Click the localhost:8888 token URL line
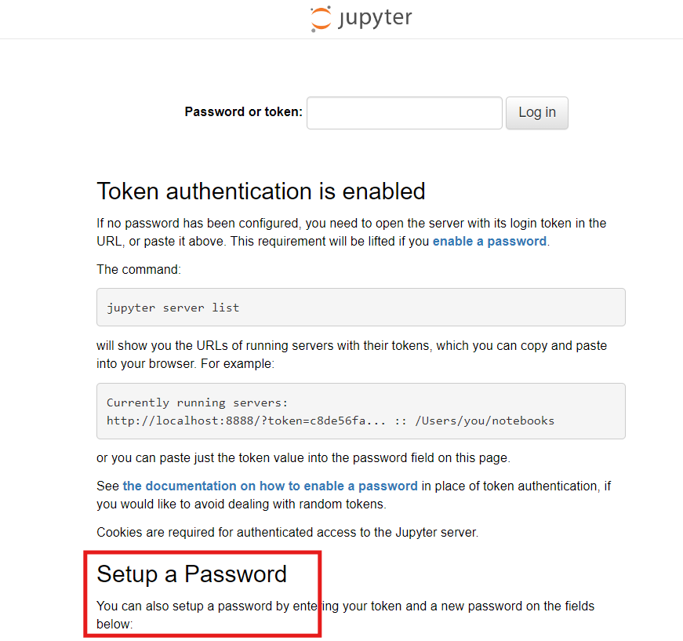 [x=331, y=421]
